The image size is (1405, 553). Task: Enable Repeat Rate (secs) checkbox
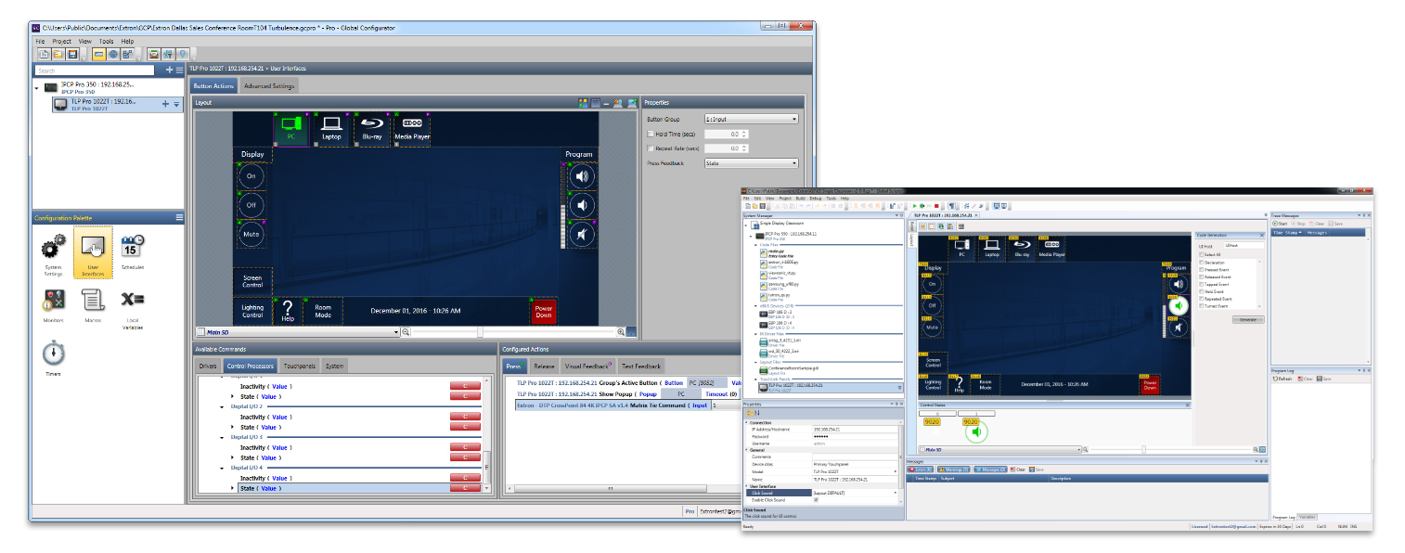[651, 148]
